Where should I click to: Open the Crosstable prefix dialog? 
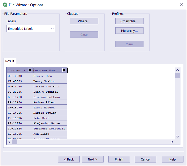pos(129,21)
